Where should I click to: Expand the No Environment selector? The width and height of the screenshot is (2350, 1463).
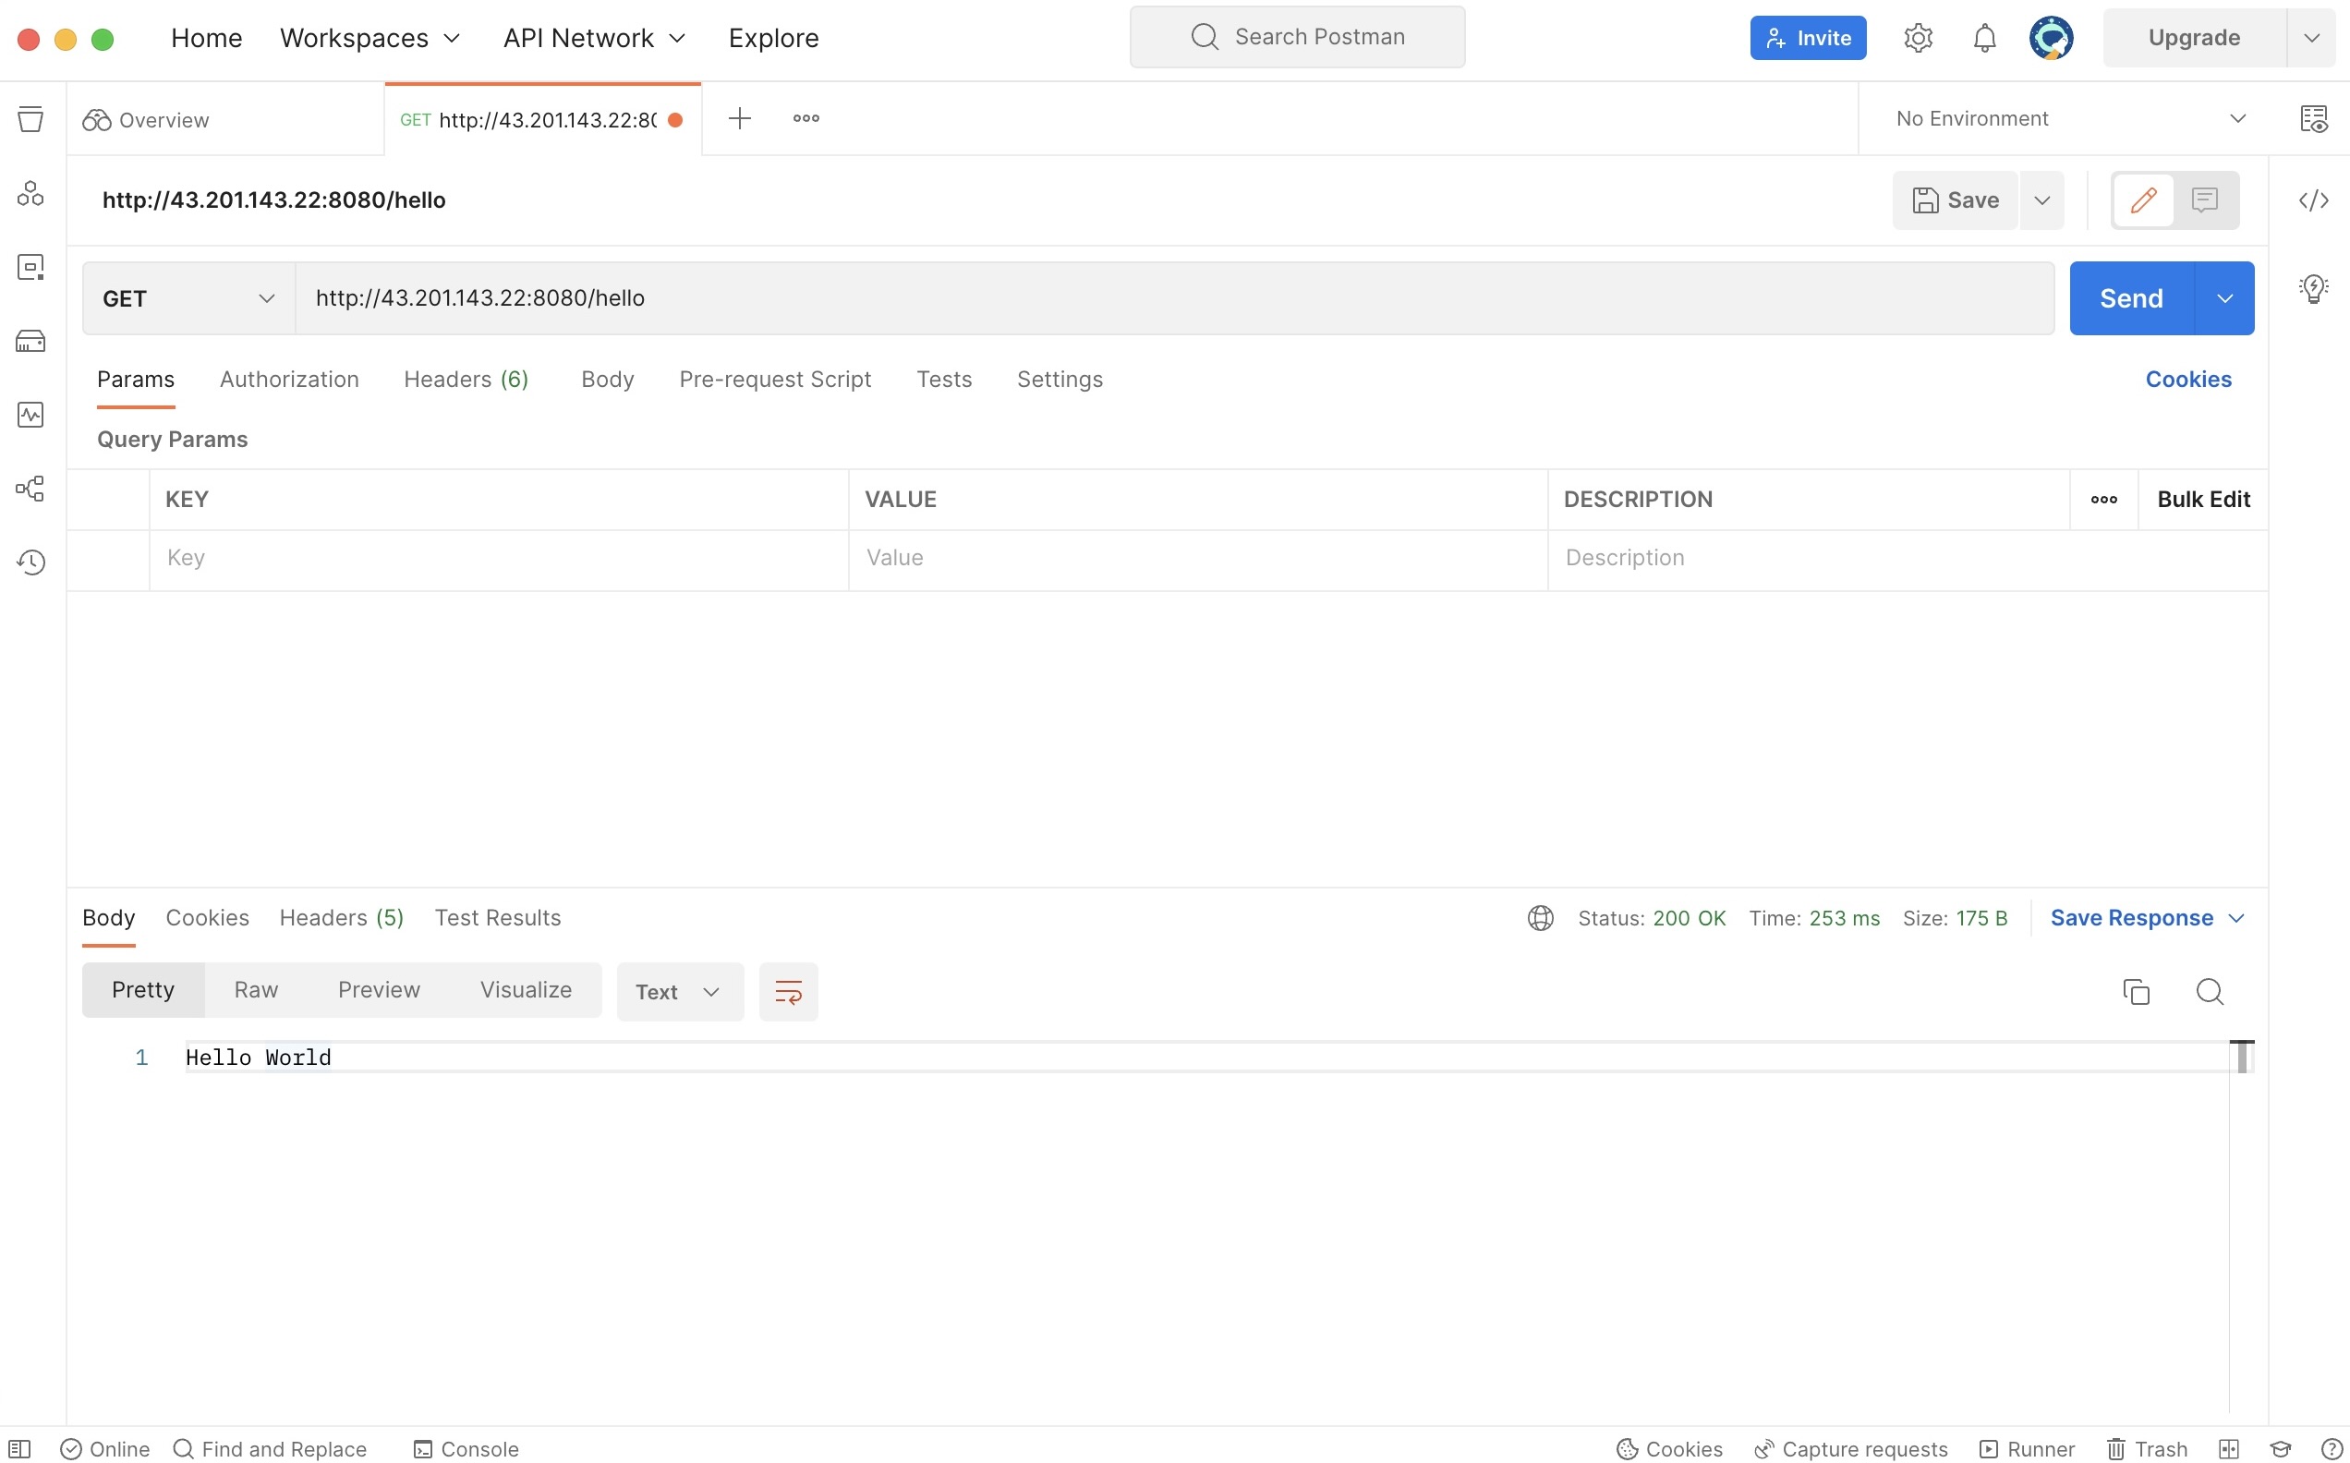[2069, 119]
